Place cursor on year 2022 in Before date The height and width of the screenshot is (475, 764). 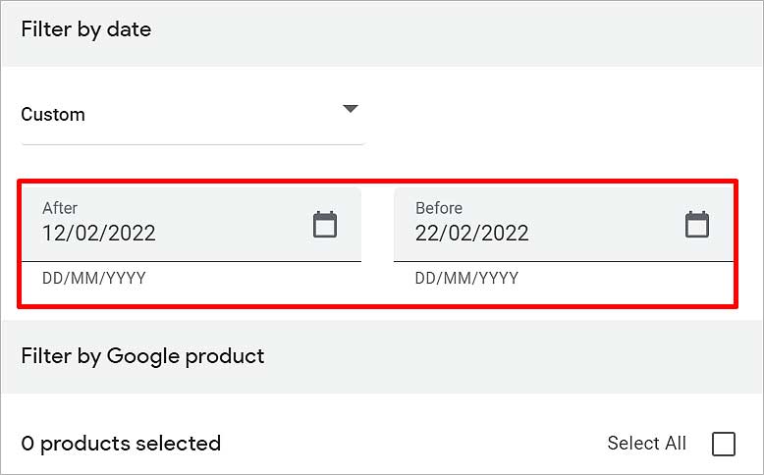click(505, 233)
